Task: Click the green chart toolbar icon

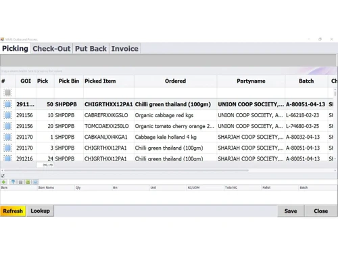Action: pyautogui.click(x=28, y=182)
